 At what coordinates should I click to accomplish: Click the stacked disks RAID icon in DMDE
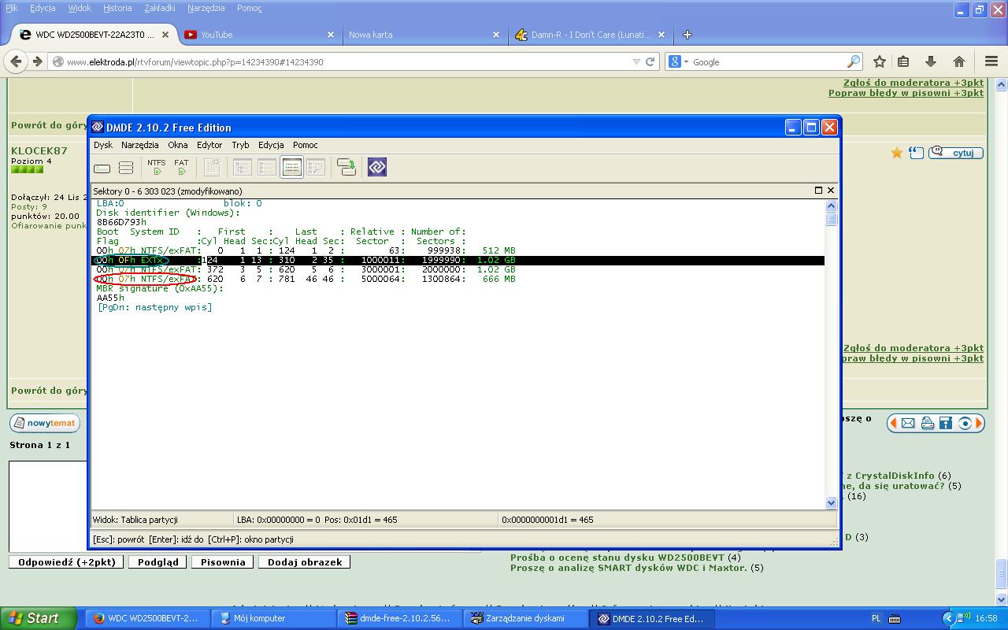pyautogui.click(x=126, y=168)
